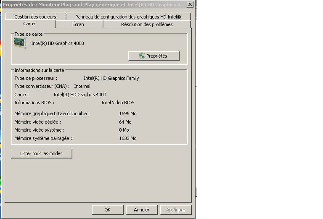Click the Propriétés de dialog title bar

coord(93,4)
